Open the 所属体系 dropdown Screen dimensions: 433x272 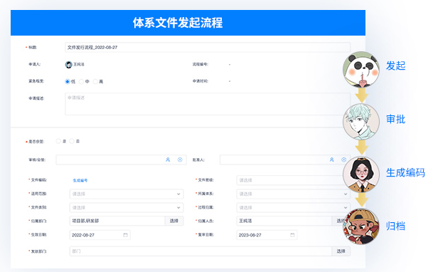click(x=293, y=194)
